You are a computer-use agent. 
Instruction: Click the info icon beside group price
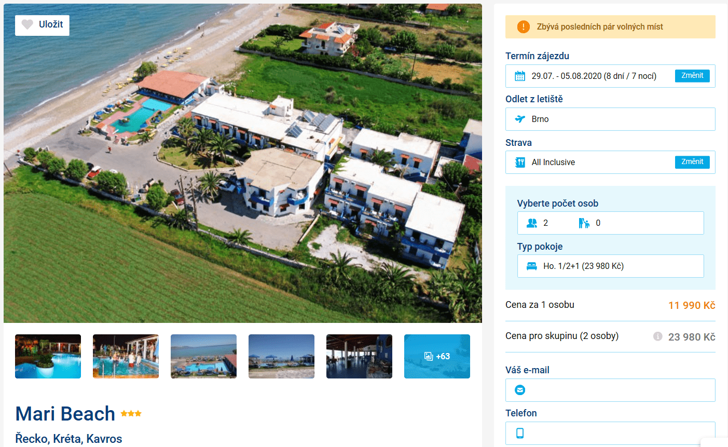[658, 336]
